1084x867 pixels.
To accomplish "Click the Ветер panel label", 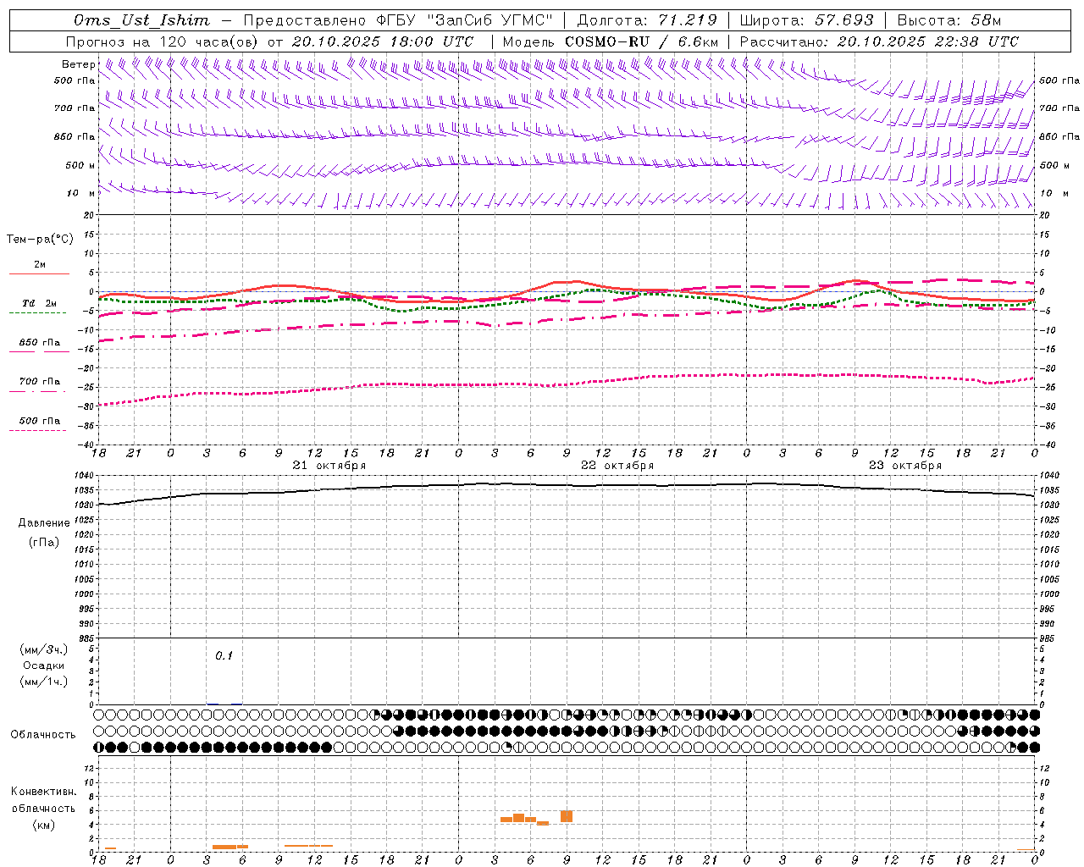I will pyautogui.click(x=78, y=64).
